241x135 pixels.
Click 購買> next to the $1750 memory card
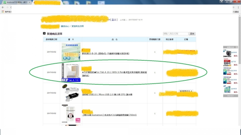point(236,65)
